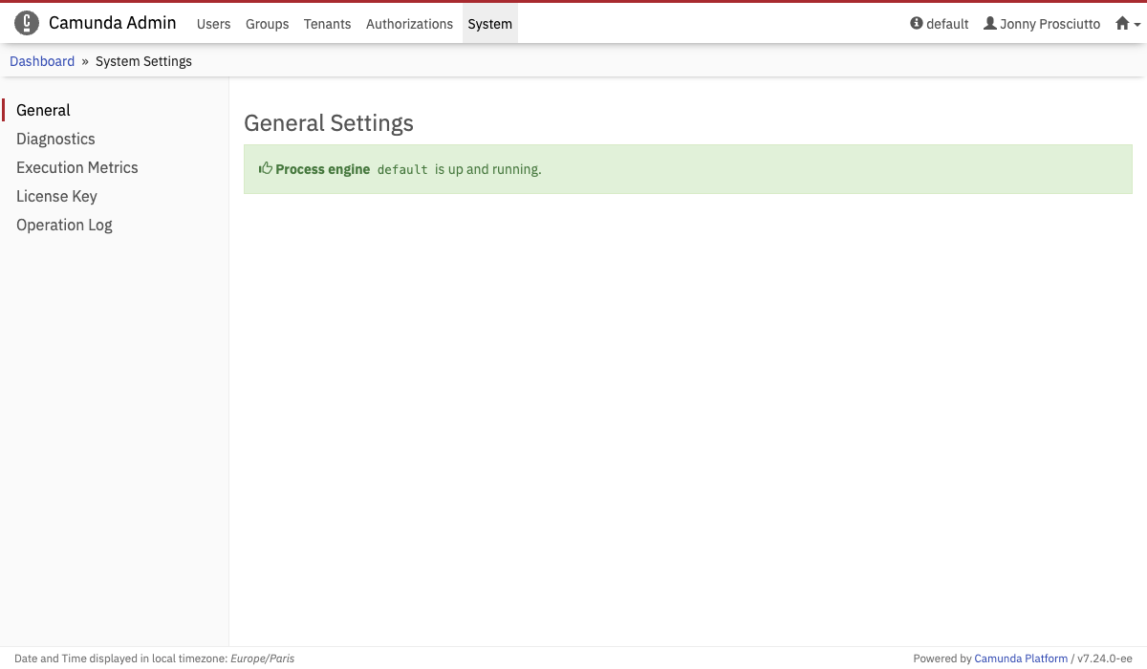Click the Camunda Admin logo icon

click(27, 22)
